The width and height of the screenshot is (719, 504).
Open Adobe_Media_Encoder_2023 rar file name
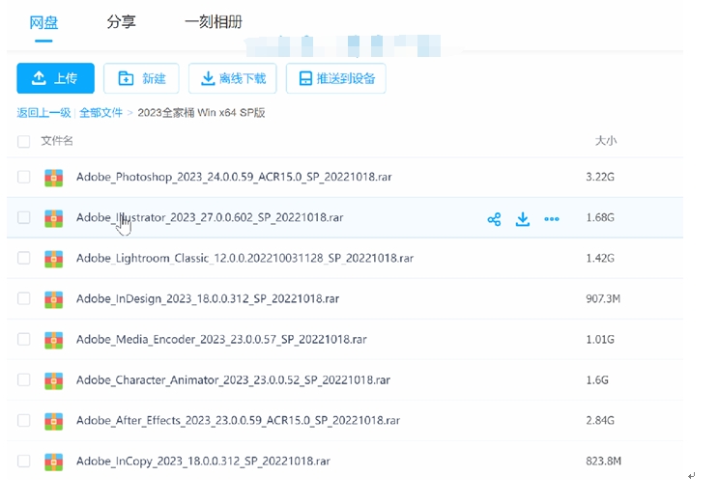coord(221,339)
